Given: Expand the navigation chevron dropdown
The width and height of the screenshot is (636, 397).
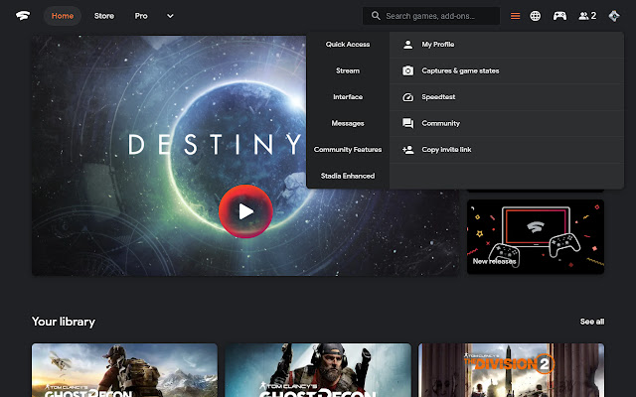Looking at the screenshot, I should point(170,16).
